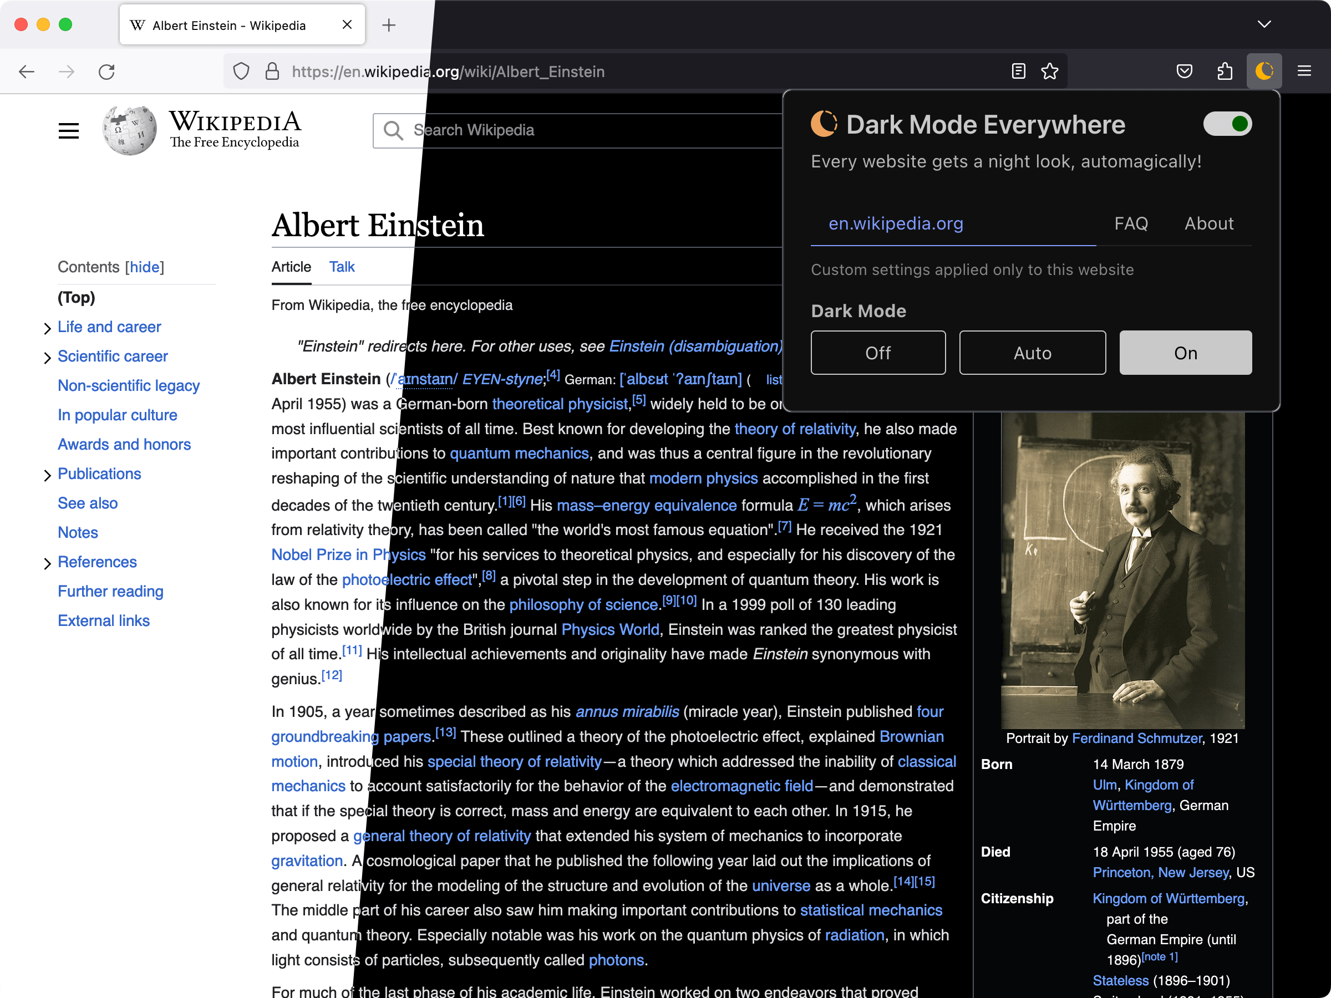Expand the Life and career section

point(47,328)
